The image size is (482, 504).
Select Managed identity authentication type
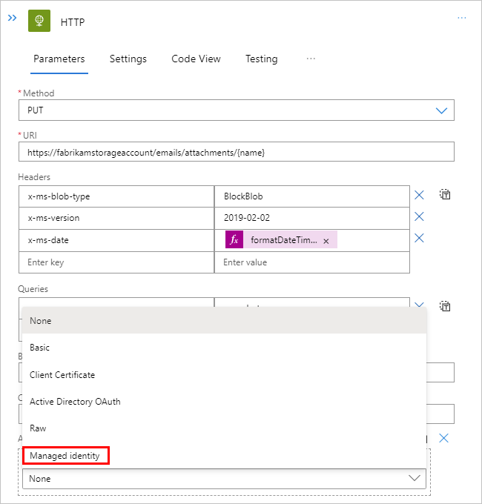click(65, 456)
